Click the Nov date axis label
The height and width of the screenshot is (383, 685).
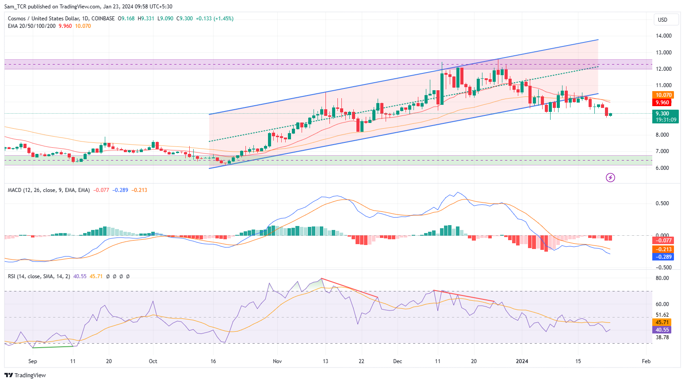click(277, 361)
